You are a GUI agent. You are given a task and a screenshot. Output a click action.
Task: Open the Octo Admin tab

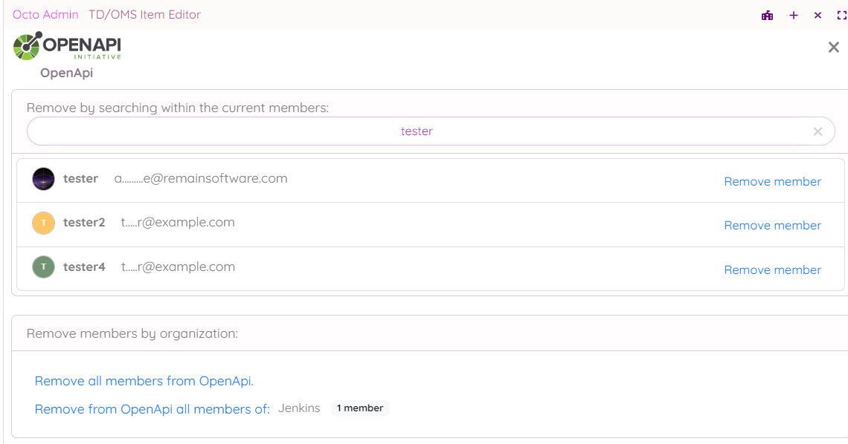pyautogui.click(x=45, y=15)
